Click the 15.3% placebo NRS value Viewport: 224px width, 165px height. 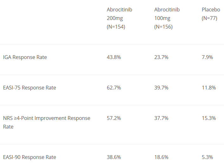[x=209, y=118]
